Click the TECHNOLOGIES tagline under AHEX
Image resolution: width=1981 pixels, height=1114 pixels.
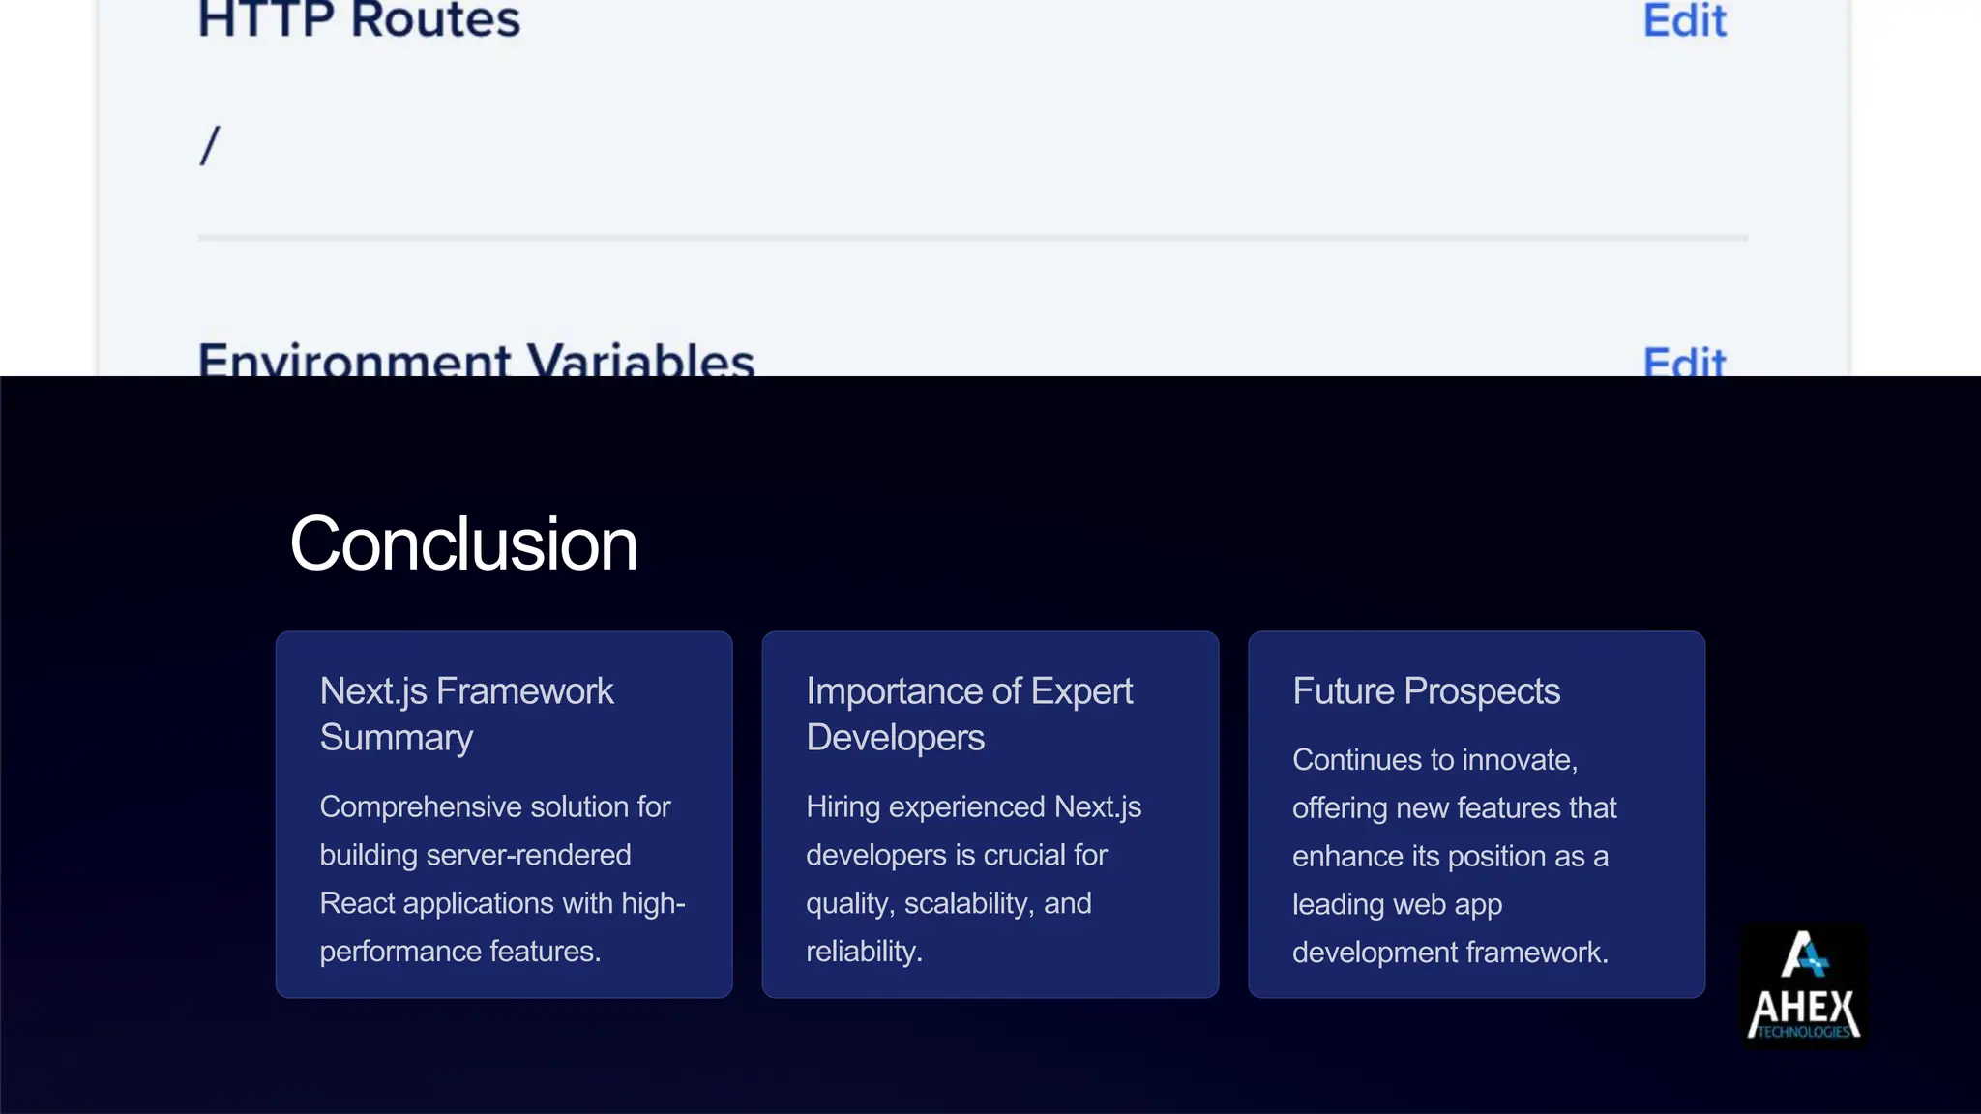click(1804, 1033)
